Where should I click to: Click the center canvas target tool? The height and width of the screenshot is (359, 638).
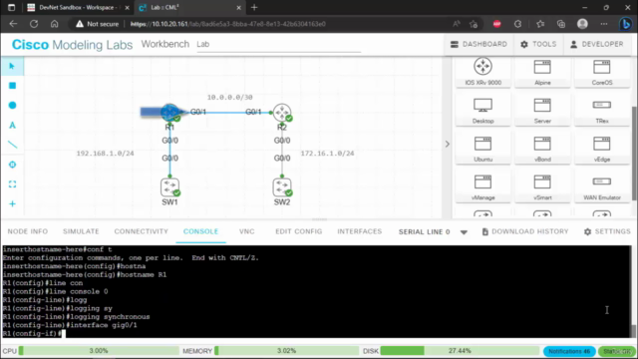coord(12,165)
